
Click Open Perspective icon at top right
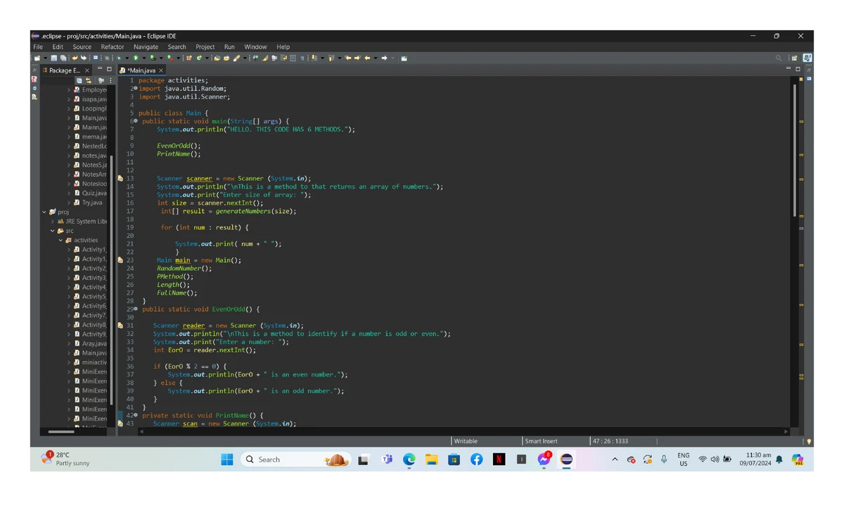[x=795, y=58]
